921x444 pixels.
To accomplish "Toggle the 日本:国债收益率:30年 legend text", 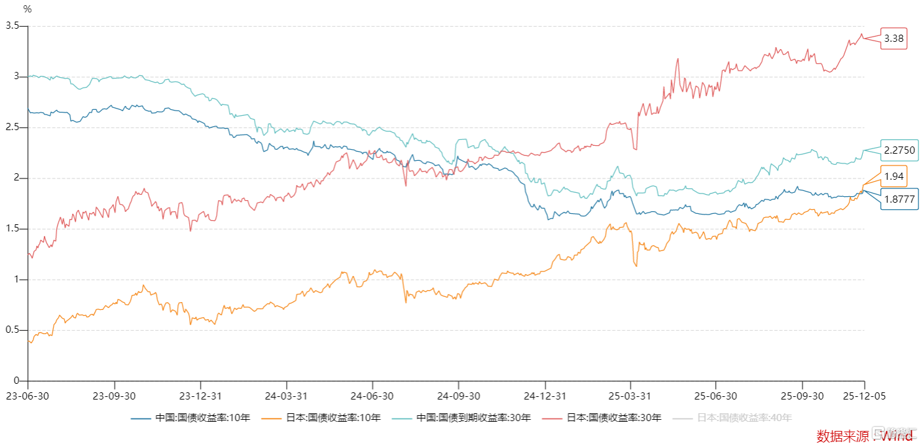I will point(614,417).
